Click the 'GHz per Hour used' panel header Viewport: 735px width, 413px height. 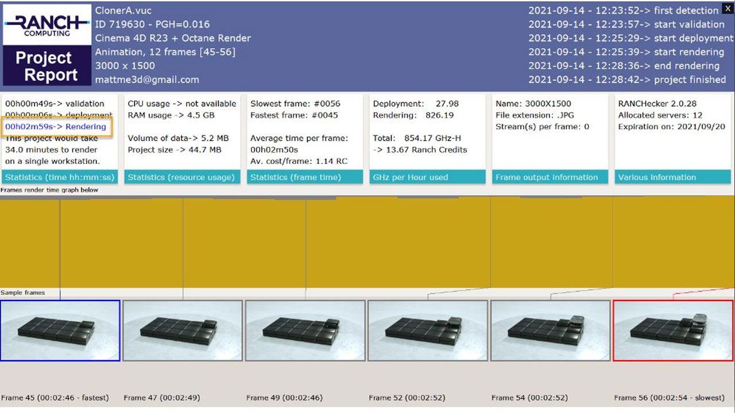coord(428,177)
